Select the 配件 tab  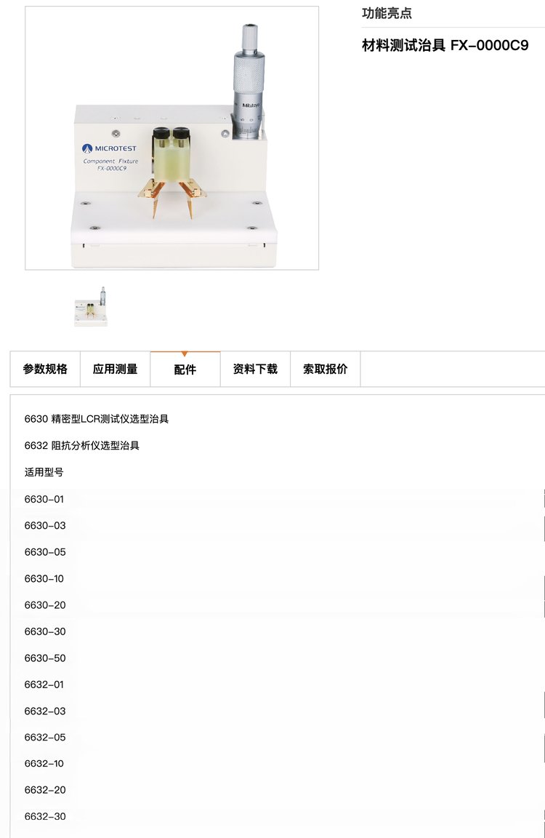pyautogui.click(x=185, y=369)
